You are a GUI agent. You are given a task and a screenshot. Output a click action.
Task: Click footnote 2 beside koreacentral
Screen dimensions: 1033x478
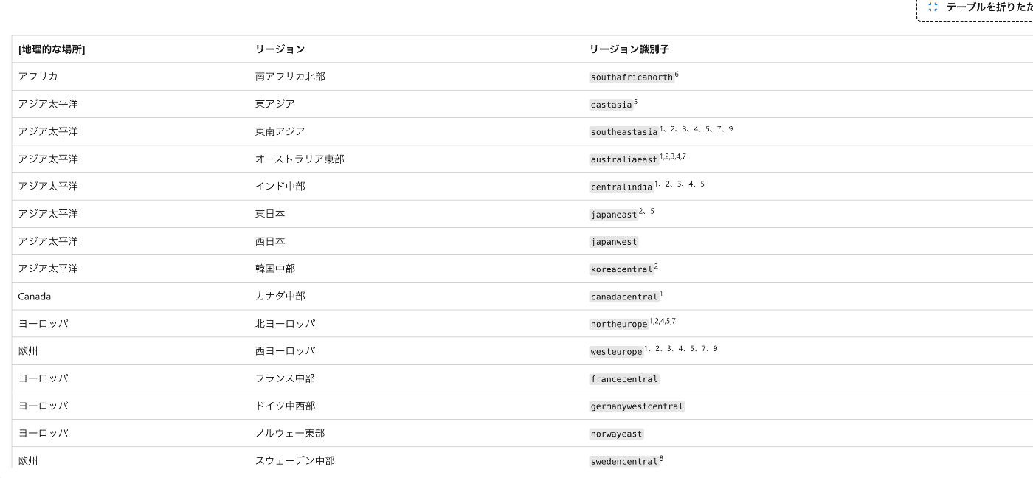pos(656,266)
